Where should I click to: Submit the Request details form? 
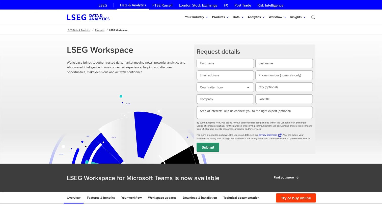coord(208,147)
